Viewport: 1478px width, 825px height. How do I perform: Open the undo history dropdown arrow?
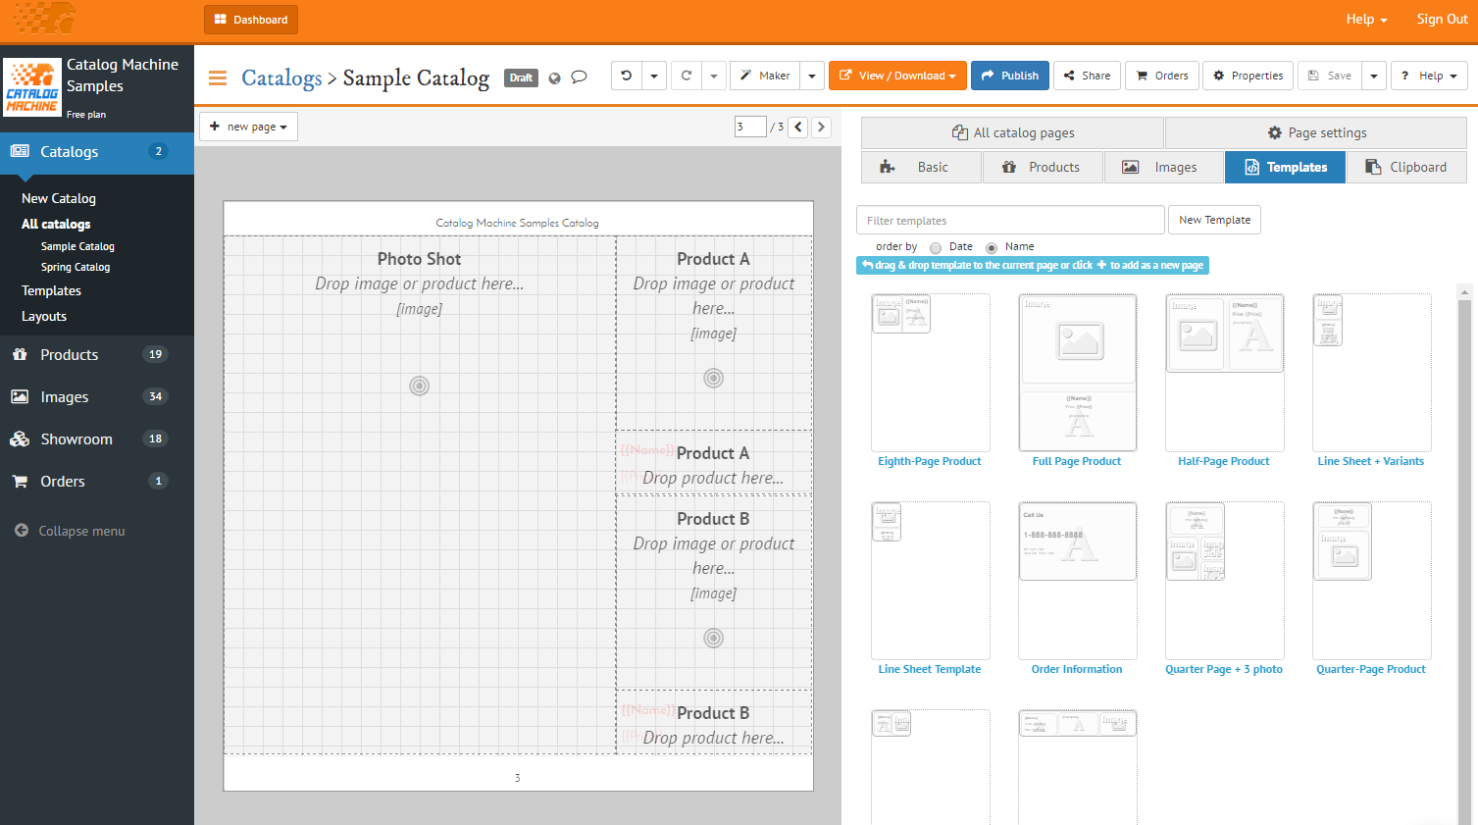654,76
